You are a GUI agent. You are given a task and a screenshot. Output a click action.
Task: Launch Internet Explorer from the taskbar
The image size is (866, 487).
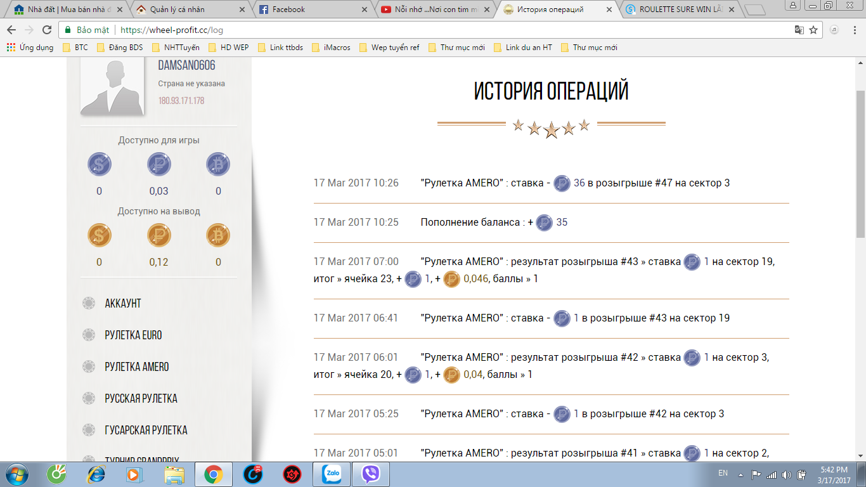coord(96,474)
